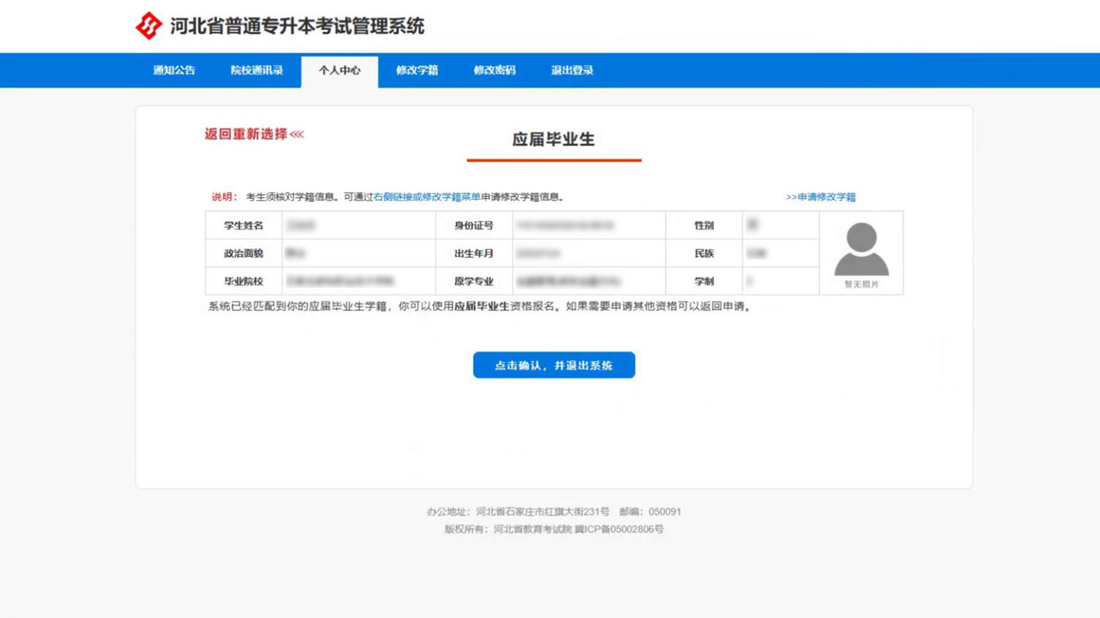Click 退出登录 to log out
The image size is (1100, 618).
pos(572,70)
